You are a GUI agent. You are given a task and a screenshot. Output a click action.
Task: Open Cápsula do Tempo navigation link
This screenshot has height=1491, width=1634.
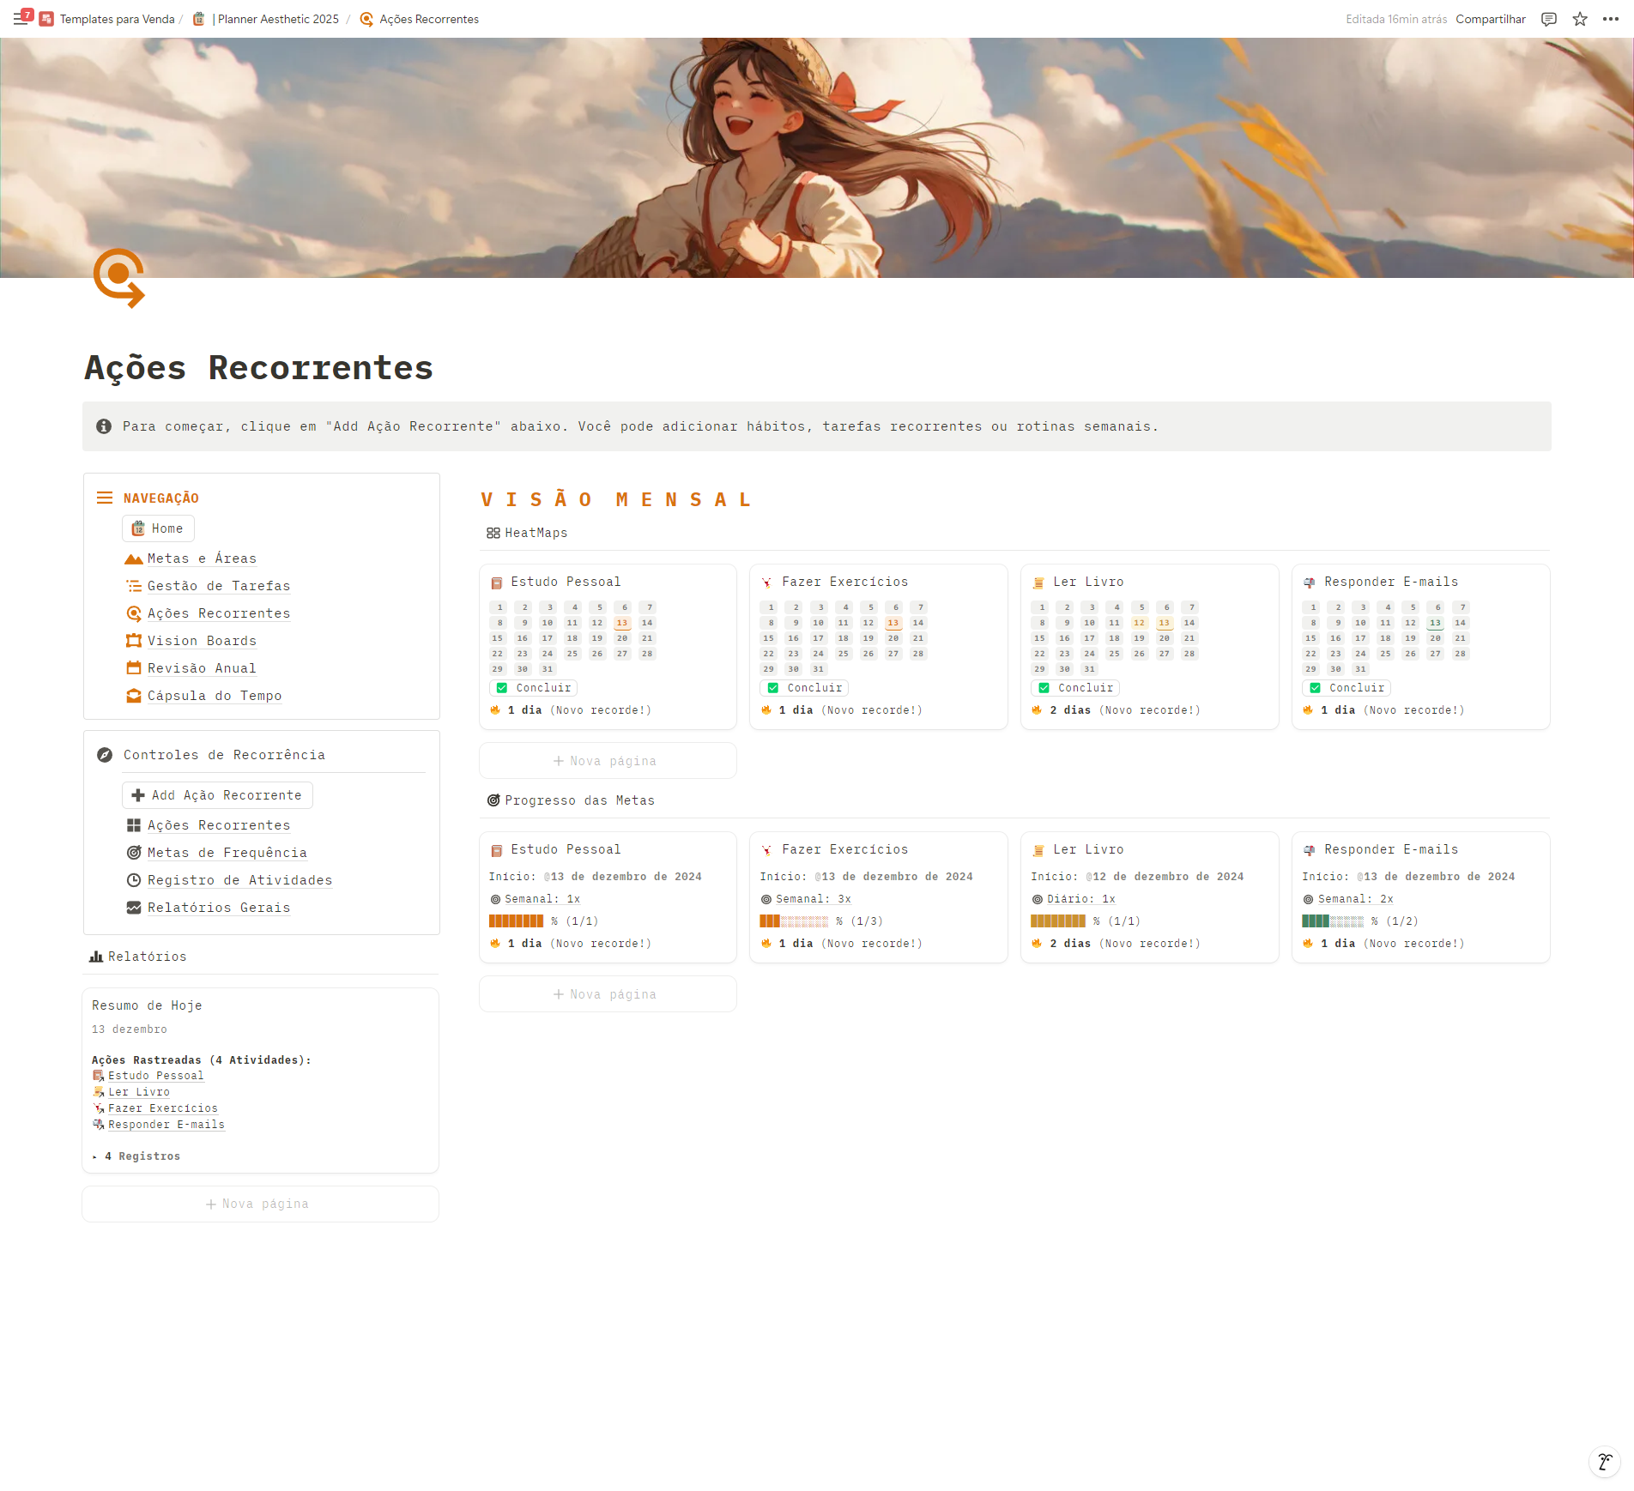pyautogui.click(x=215, y=697)
